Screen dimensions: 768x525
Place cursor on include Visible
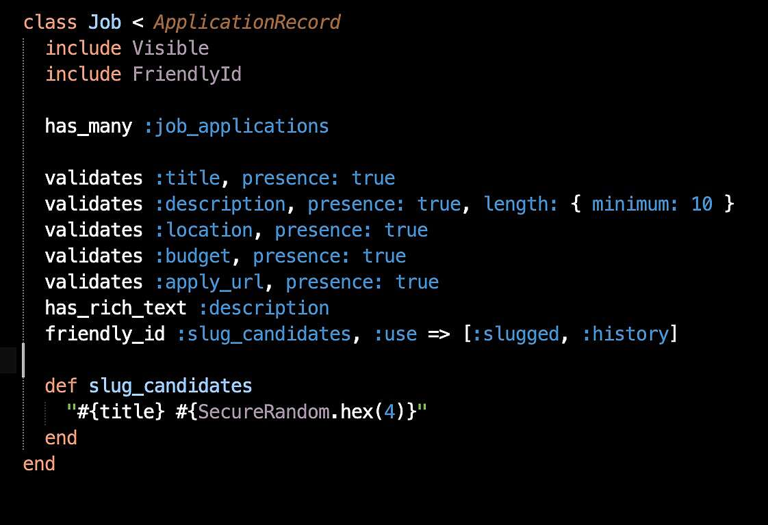click(x=127, y=49)
